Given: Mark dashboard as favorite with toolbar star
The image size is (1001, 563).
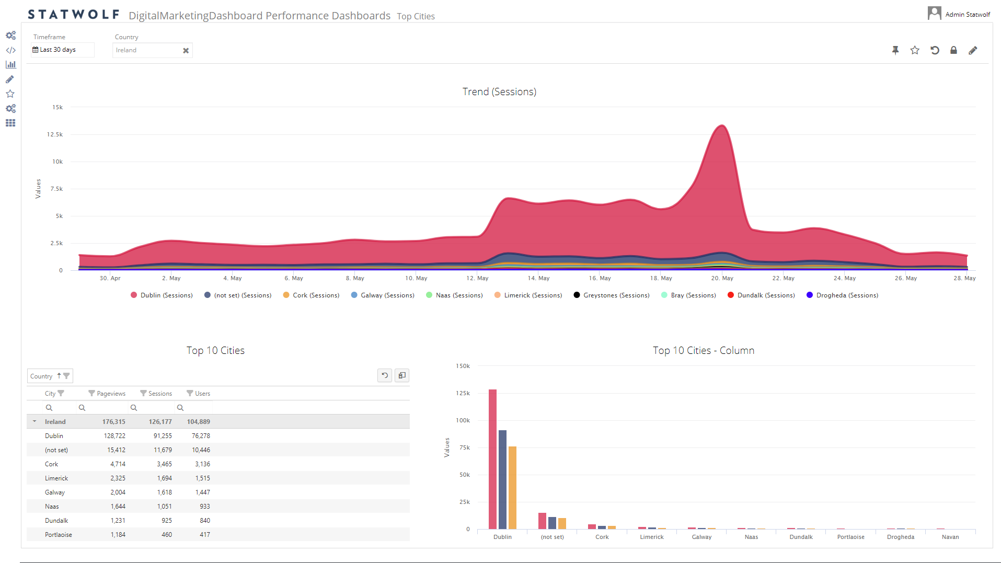Looking at the screenshot, I should point(915,50).
